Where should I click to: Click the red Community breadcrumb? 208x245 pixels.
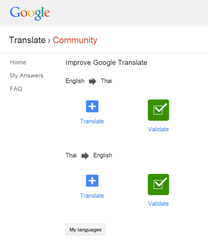tap(75, 40)
